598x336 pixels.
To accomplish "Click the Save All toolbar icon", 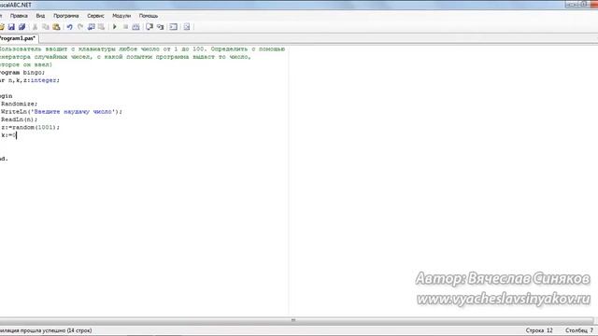I will 22,27.
